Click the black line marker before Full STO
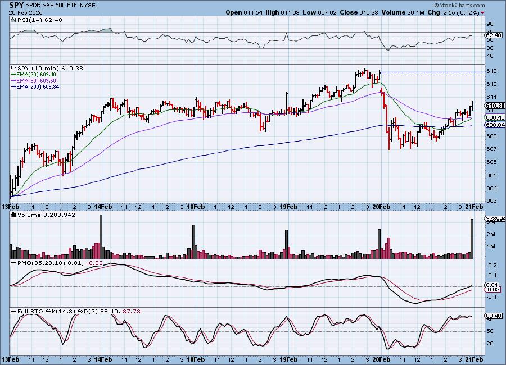 (13, 312)
